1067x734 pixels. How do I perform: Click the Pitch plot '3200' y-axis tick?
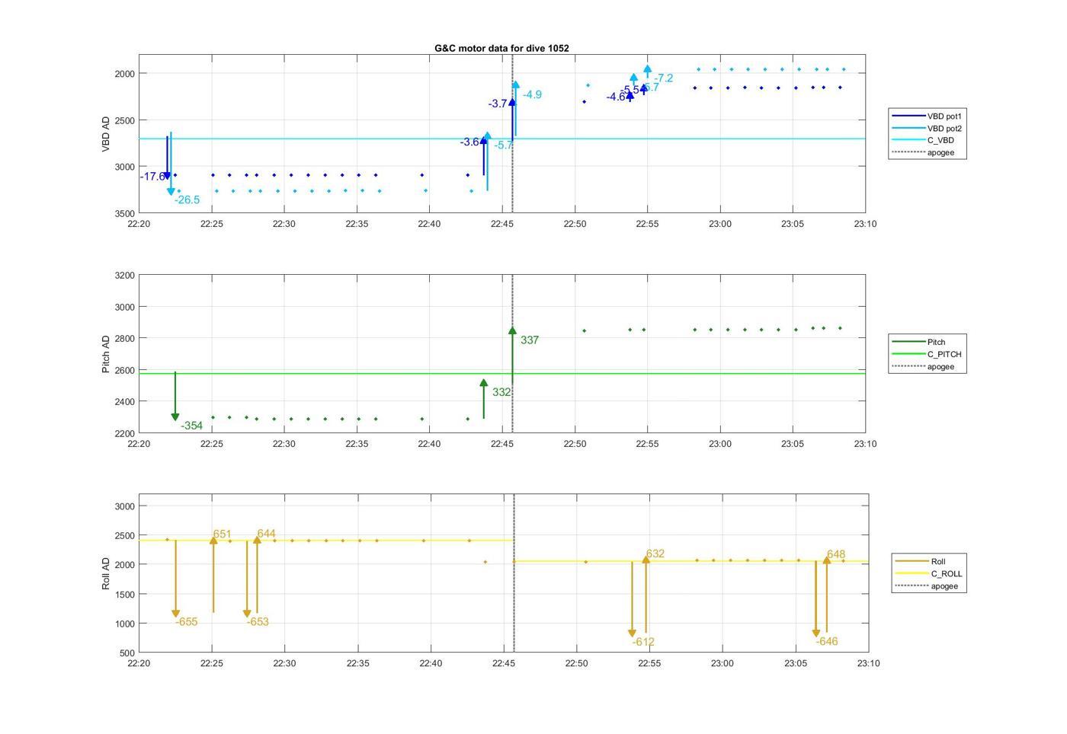(x=123, y=276)
